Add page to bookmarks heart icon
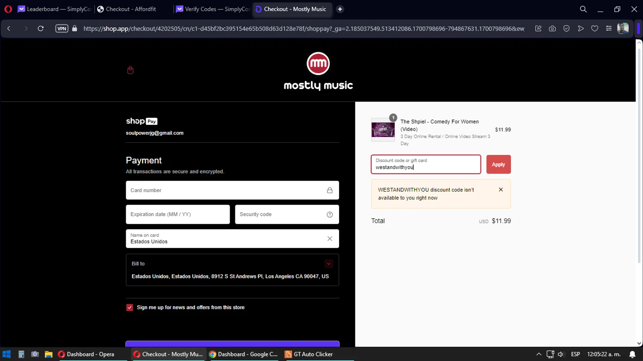Image resolution: width=643 pixels, height=361 pixels. [595, 29]
